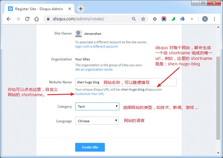Image resolution: width=223 pixels, height=158 pixels.
Task: Open the Category dropdown showing Tech
Action: (x=97, y=107)
